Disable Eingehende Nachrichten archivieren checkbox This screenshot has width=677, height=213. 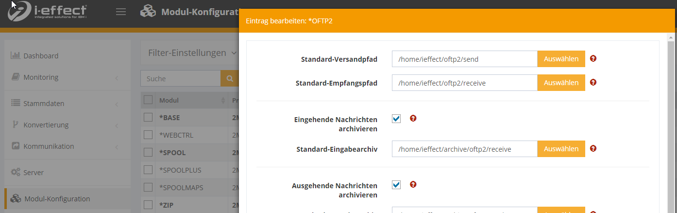396,119
